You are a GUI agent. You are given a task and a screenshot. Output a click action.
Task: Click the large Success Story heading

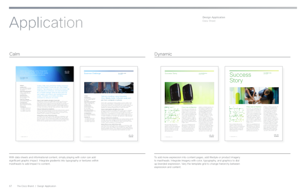[240, 78]
